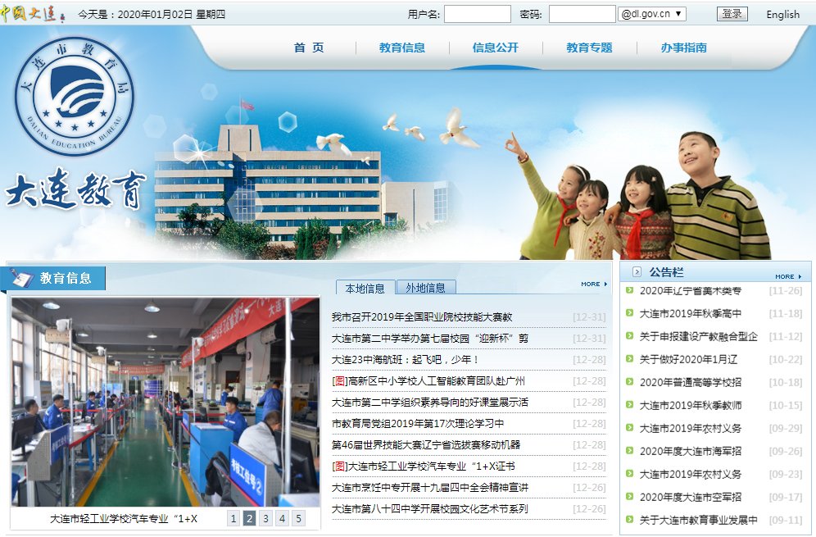Open the @dl.gov.cn domain dropdown
Viewport: 816px width, 537px height.
pos(652,14)
